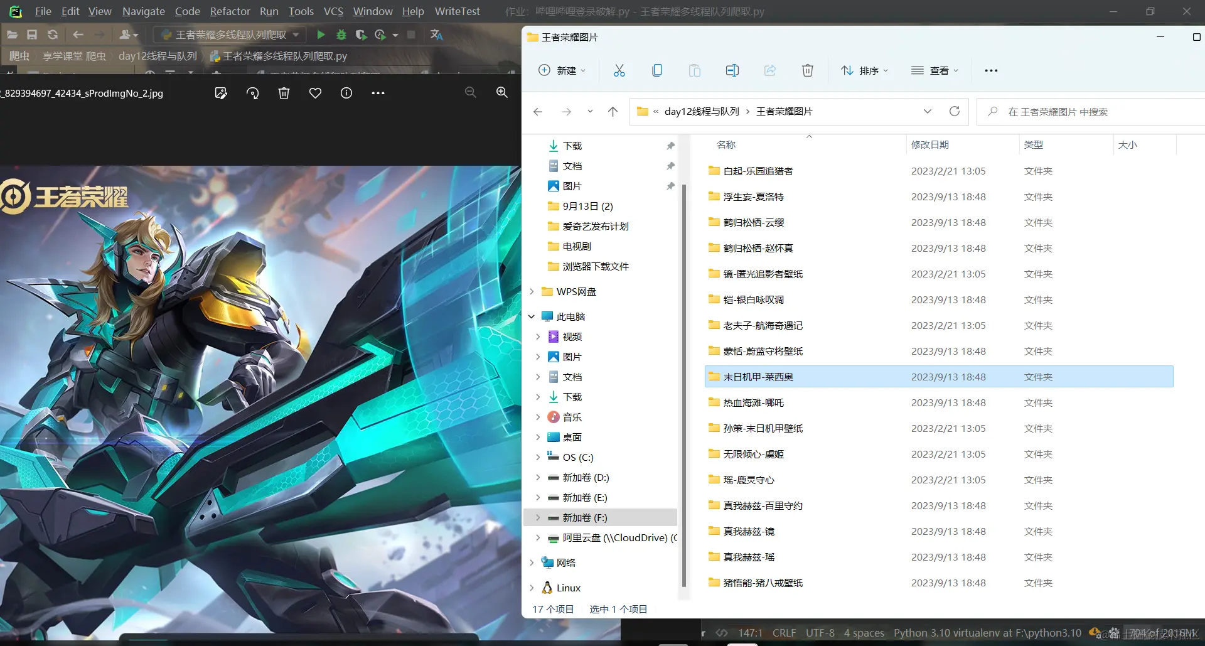Collapse the 此电脑 tree node
The height and width of the screenshot is (646, 1205).
(532, 316)
